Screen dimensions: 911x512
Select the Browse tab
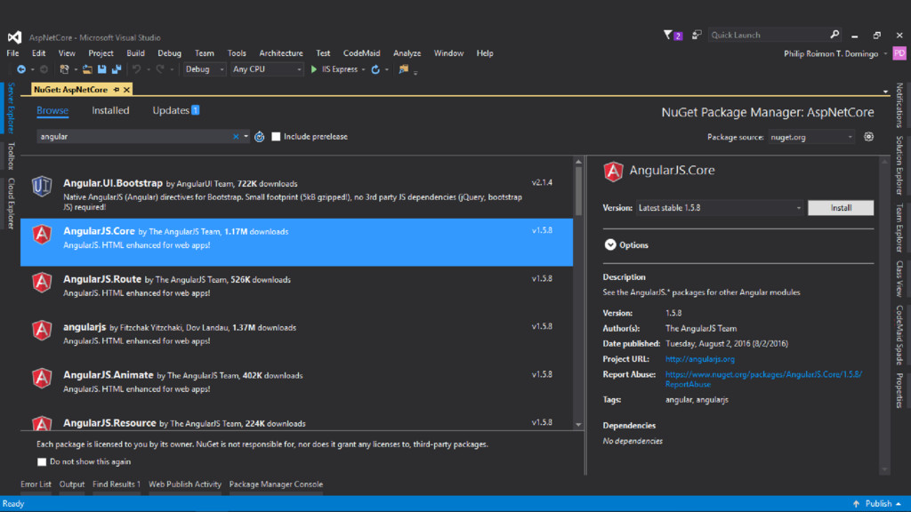pos(52,110)
